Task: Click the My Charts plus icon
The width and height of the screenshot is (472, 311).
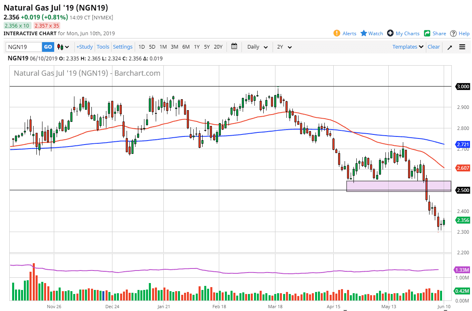Action: click(390, 33)
